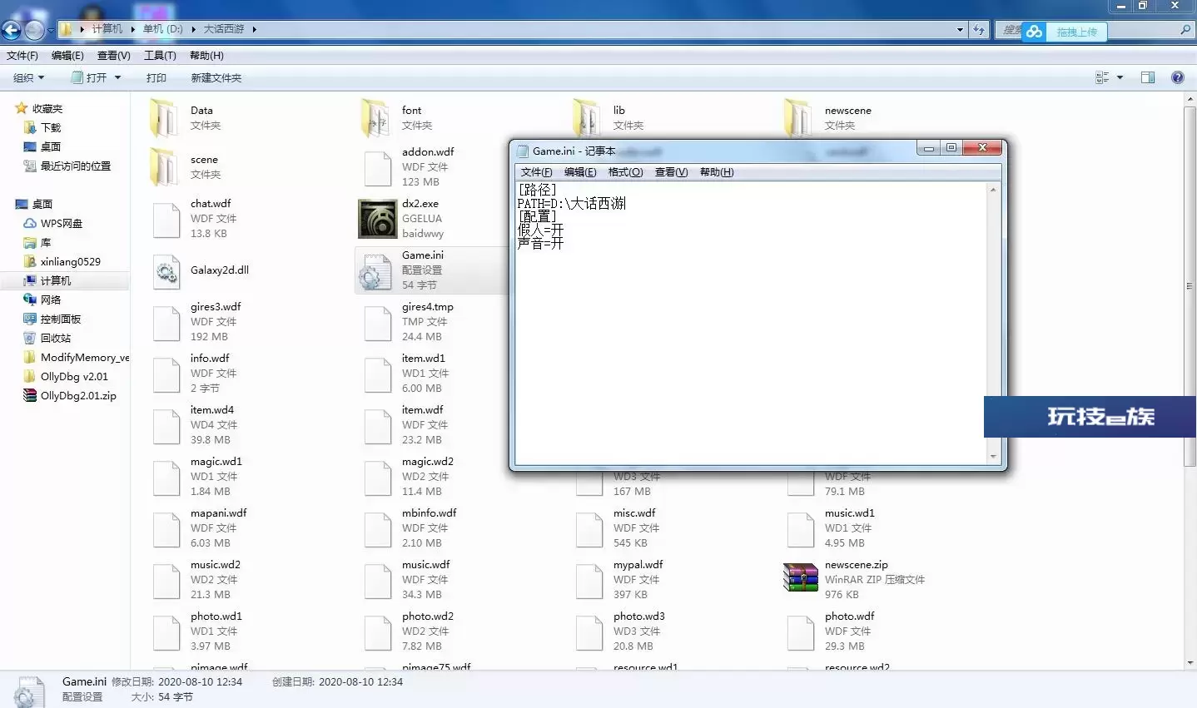Viewport: 1197px width, 708px height.
Task: Expand the 组织 dropdown
Action: click(x=28, y=77)
